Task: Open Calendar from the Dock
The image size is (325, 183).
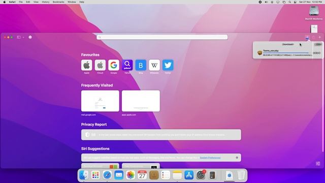Action: coord(142,175)
